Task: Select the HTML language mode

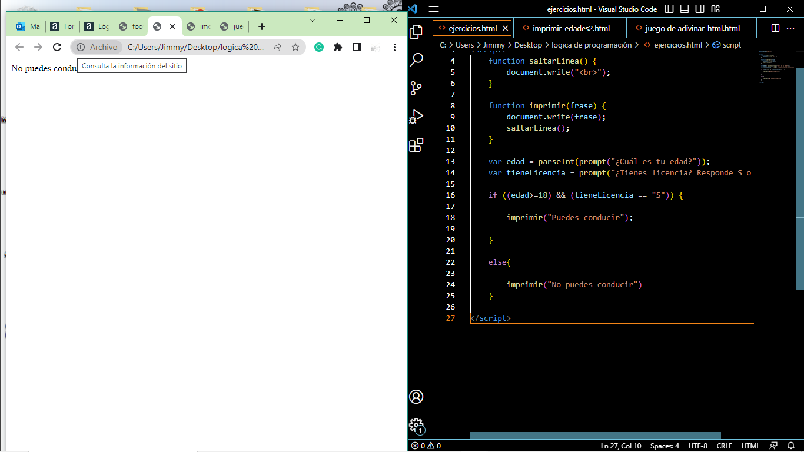Action: click(x=750, y=446)
